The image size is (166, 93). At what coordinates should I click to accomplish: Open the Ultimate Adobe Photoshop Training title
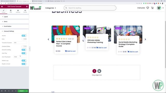click(95, 41)
